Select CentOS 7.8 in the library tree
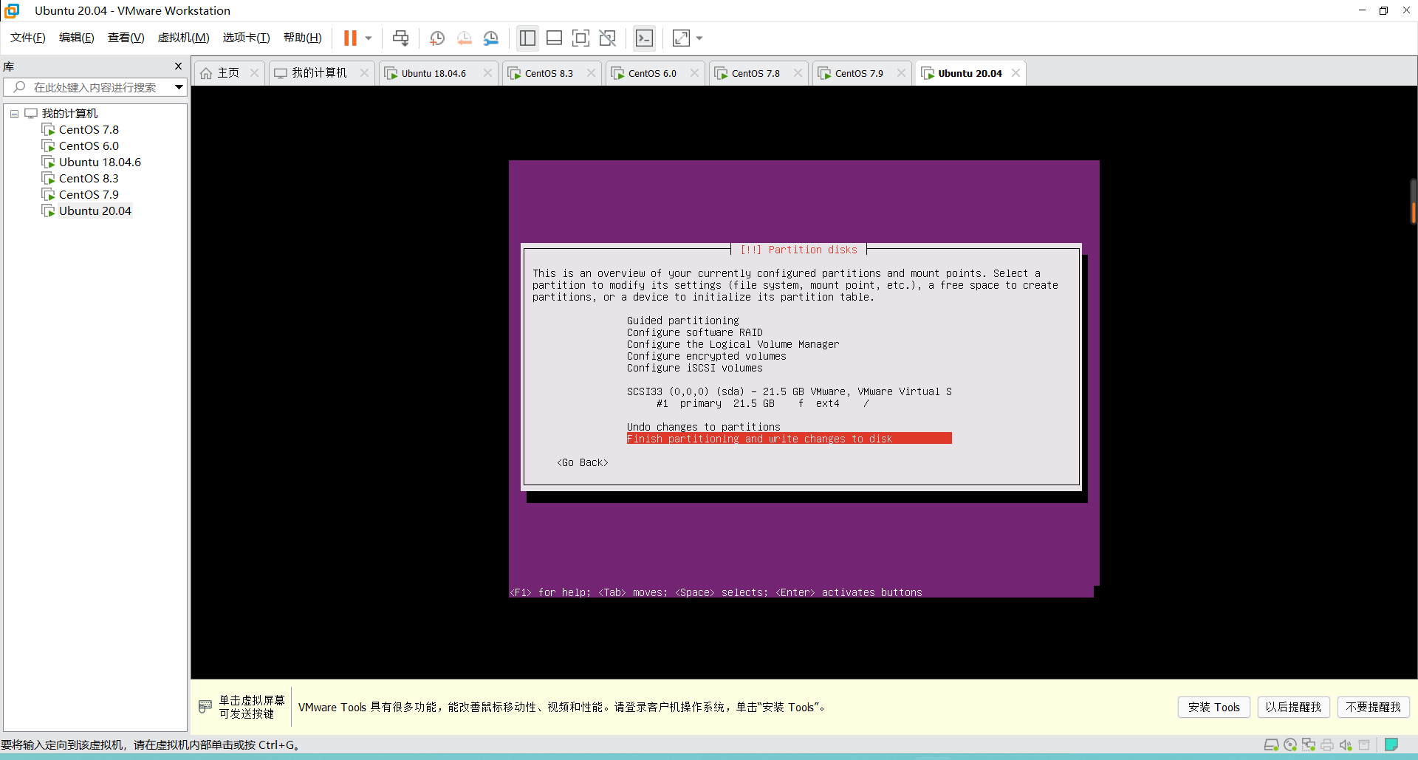The width and height of the screenshot is (1418, 760). coord(89,130)
